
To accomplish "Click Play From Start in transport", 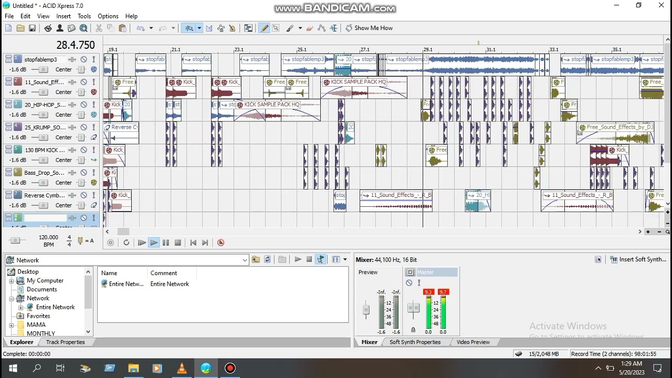I will point(142,243).
